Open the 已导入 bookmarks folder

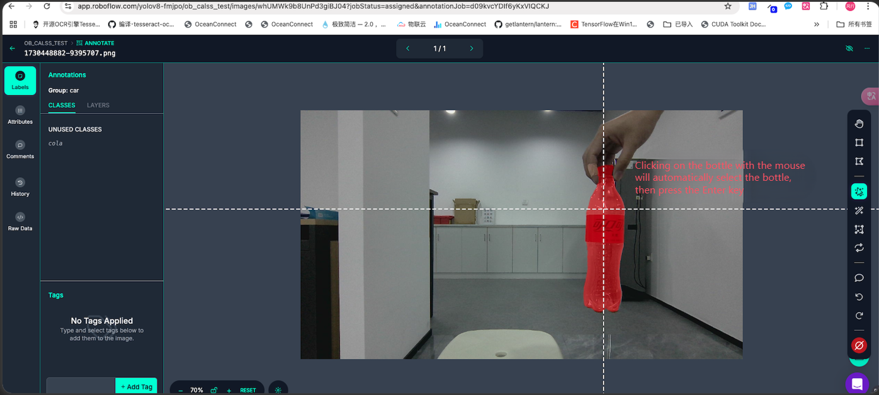pyautogui.click(x=678, y=25)
